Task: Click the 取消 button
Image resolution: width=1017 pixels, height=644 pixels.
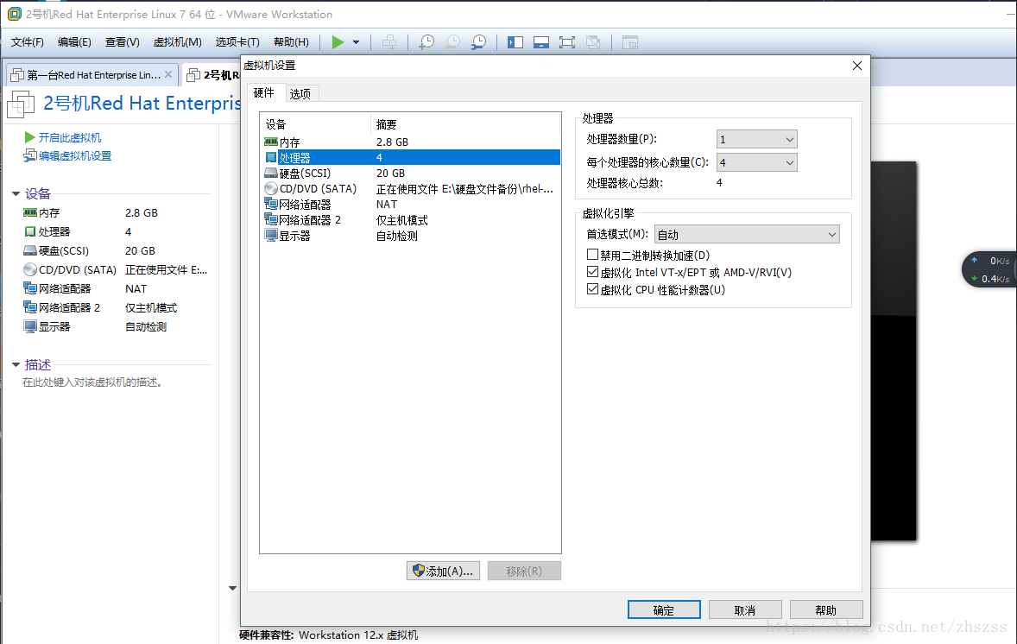Action: pos(744,609)
